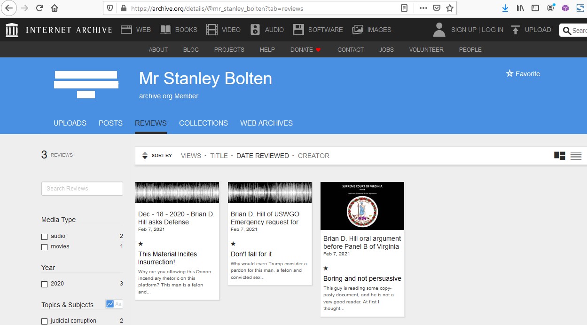This screenshot has width=587, height=325.
Task: Sort reviews by Title
Action: 219,156
